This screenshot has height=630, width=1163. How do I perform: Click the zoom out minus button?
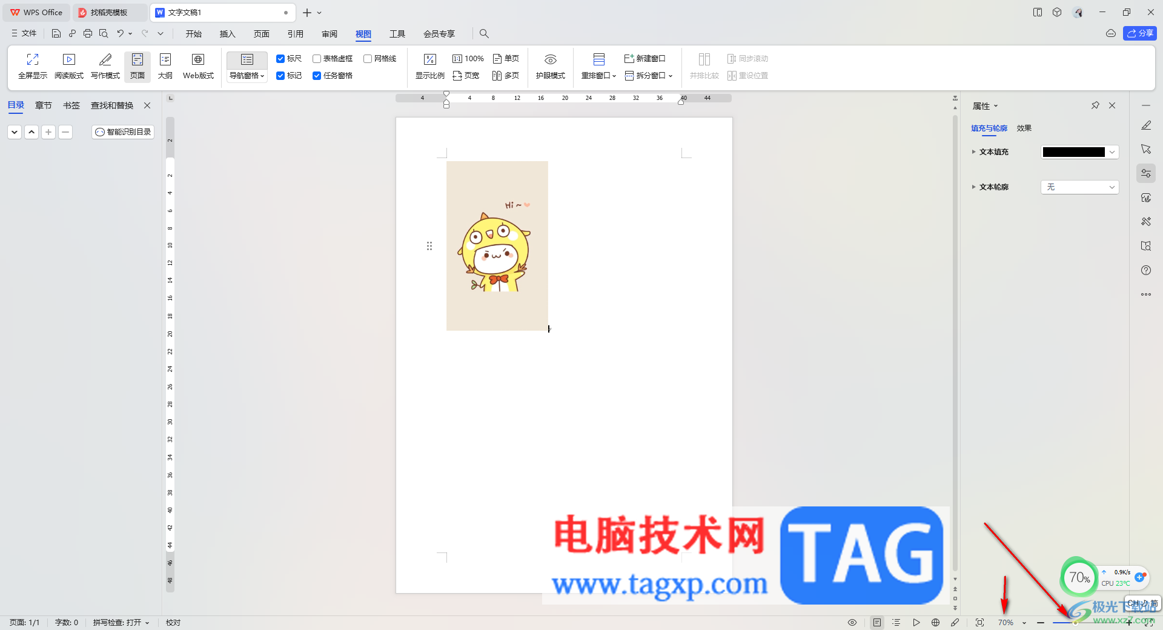point(1041,623)
